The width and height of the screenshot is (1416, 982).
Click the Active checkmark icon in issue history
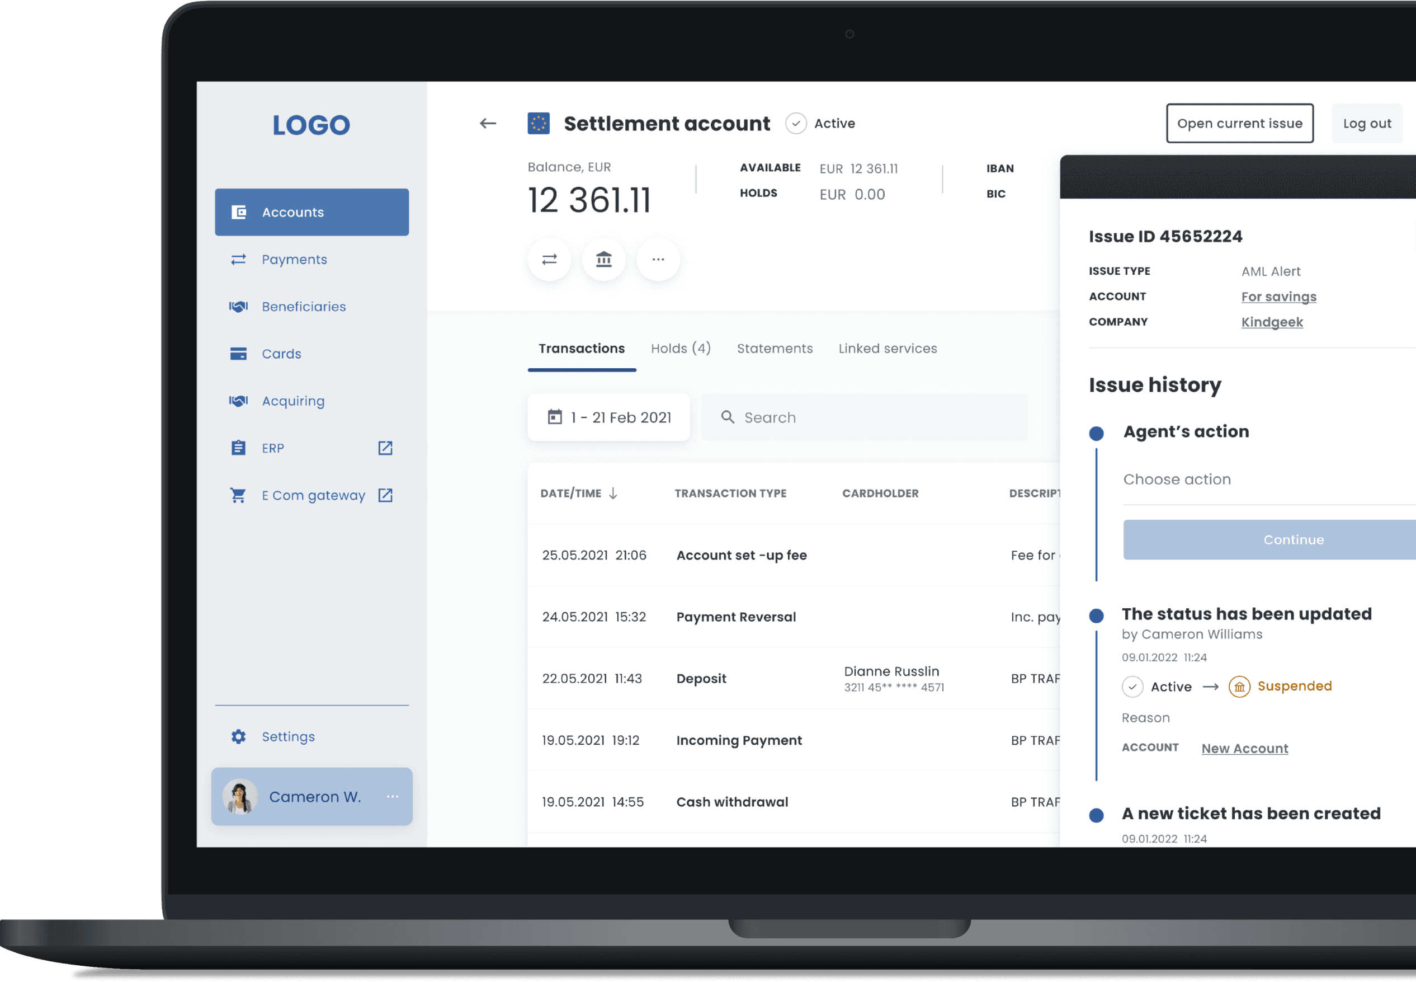tap(1132, 687)
